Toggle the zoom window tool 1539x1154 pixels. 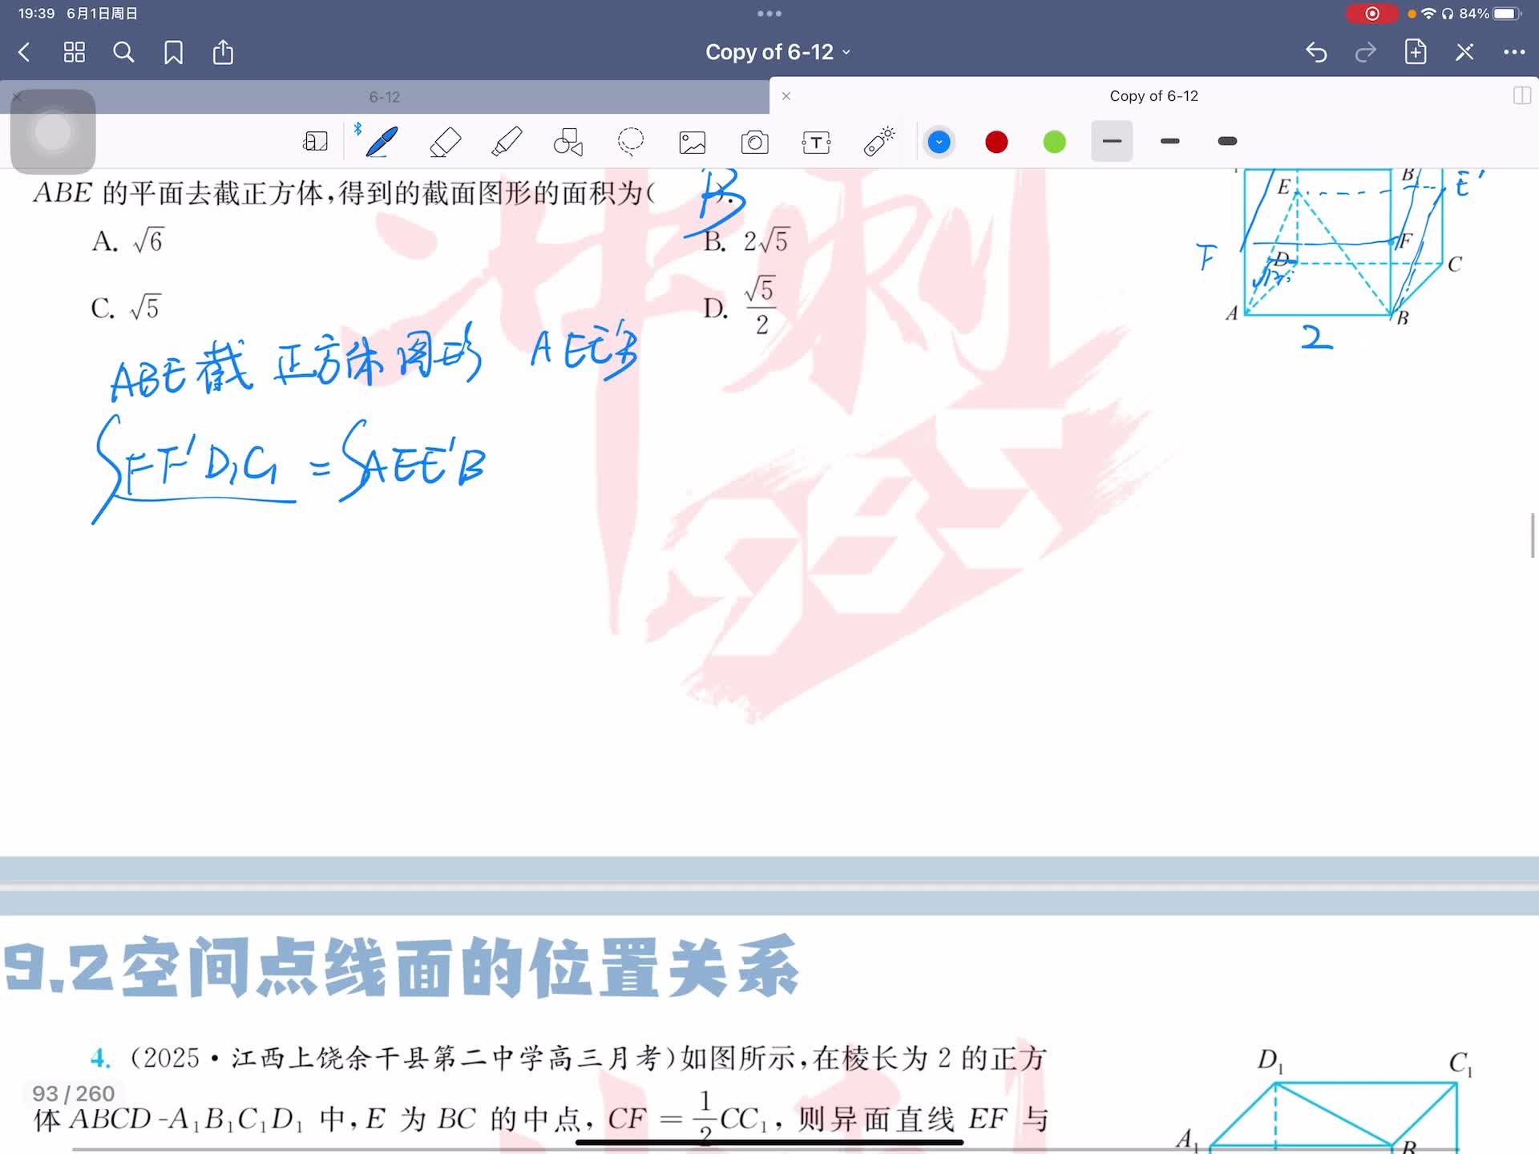(315, 142)
